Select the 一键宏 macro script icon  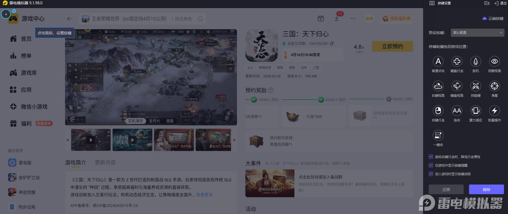[438, 135]
